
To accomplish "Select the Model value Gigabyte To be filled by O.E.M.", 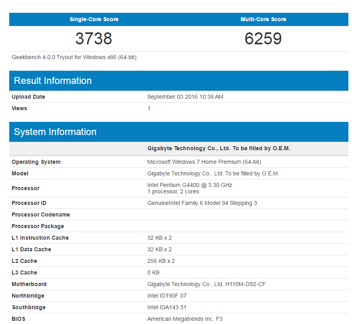I will pyautogui.click(x=213, y=174).
